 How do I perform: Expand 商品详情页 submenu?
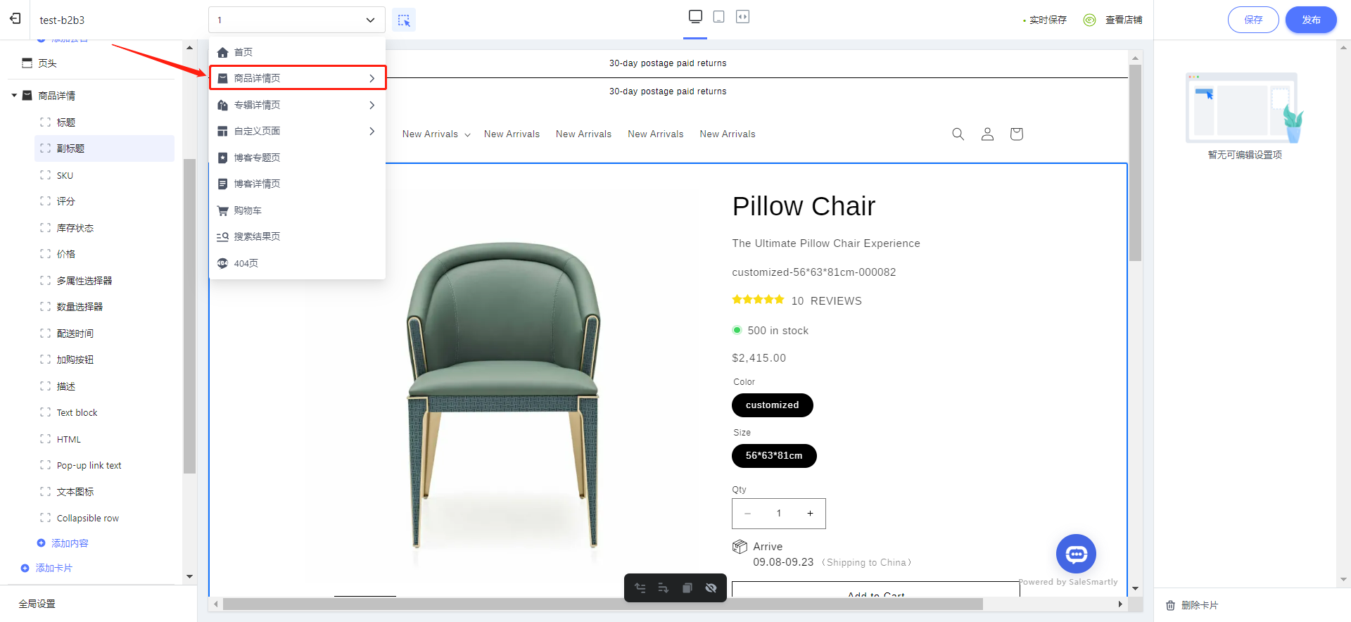click(298, 78)
